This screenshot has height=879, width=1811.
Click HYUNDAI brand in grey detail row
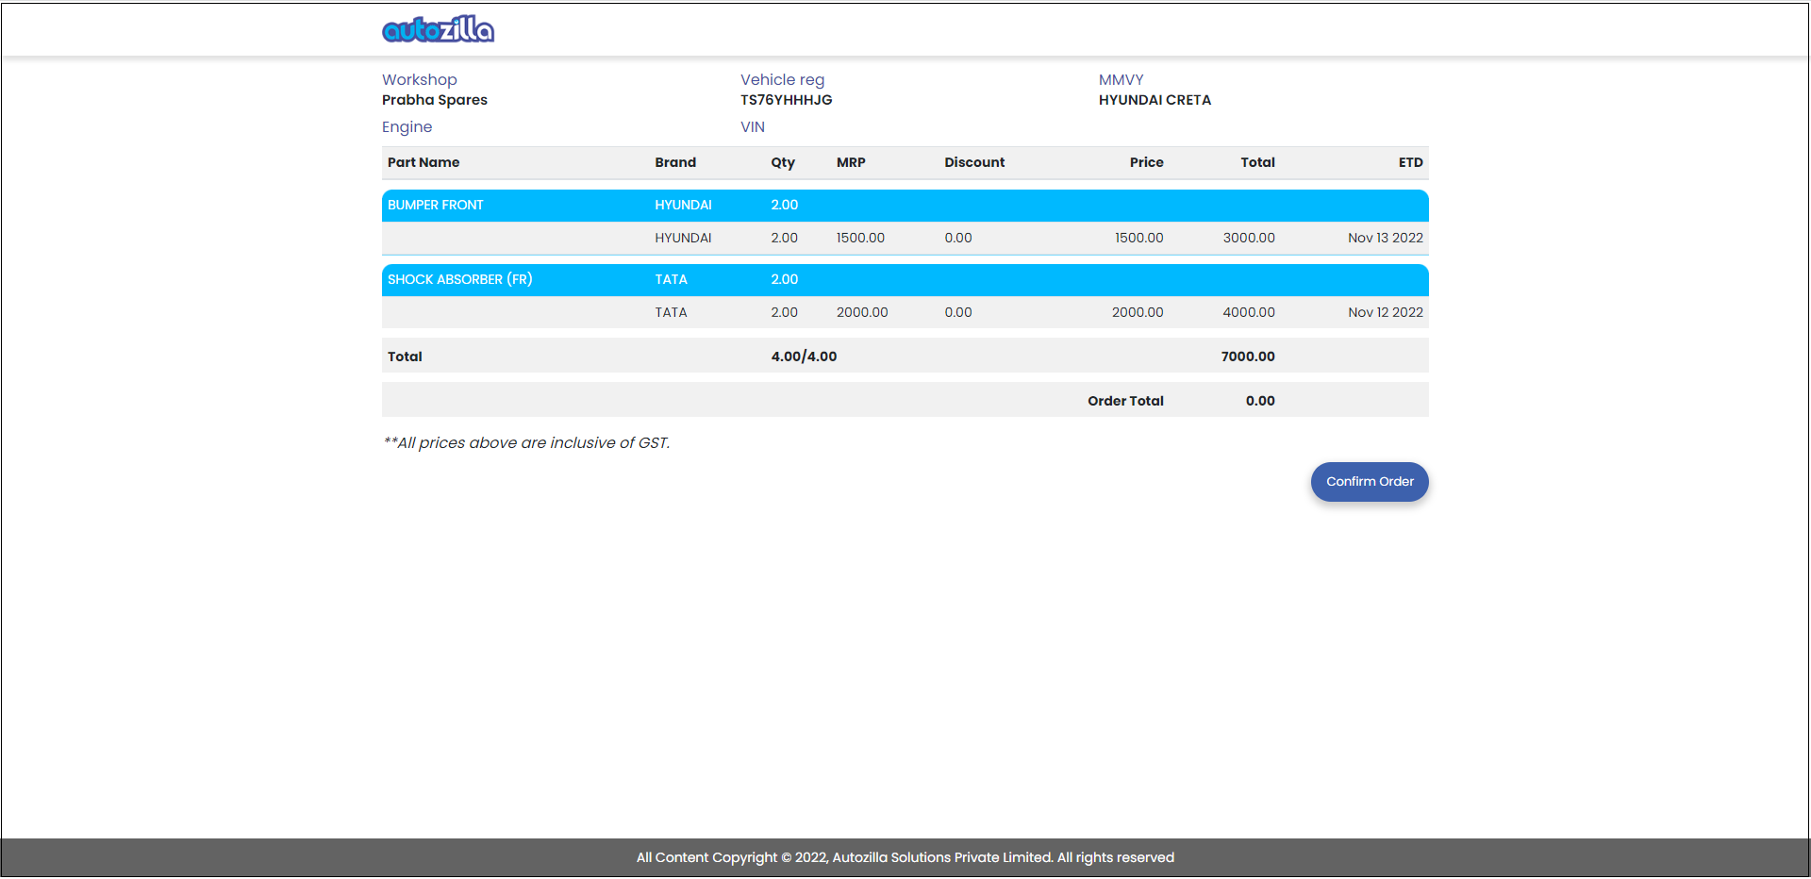tap(684, 239)
